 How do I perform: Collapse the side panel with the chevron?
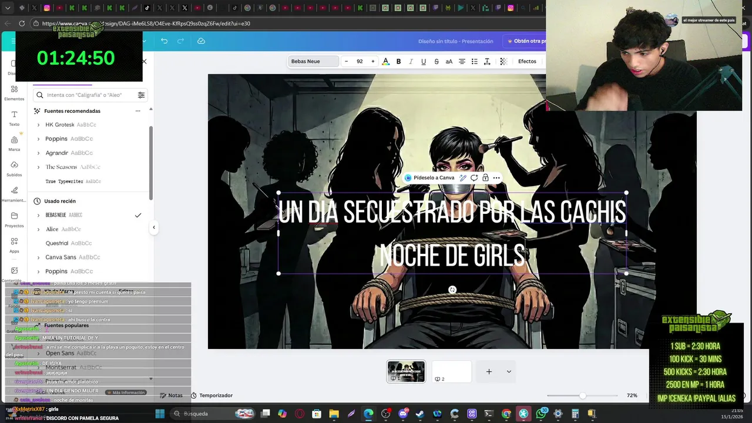(x=154, y=227)
